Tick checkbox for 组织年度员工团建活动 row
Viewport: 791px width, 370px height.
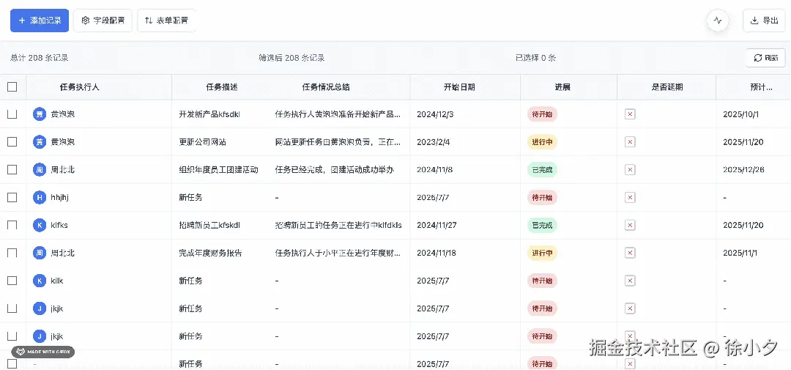(x=12, y=169)
